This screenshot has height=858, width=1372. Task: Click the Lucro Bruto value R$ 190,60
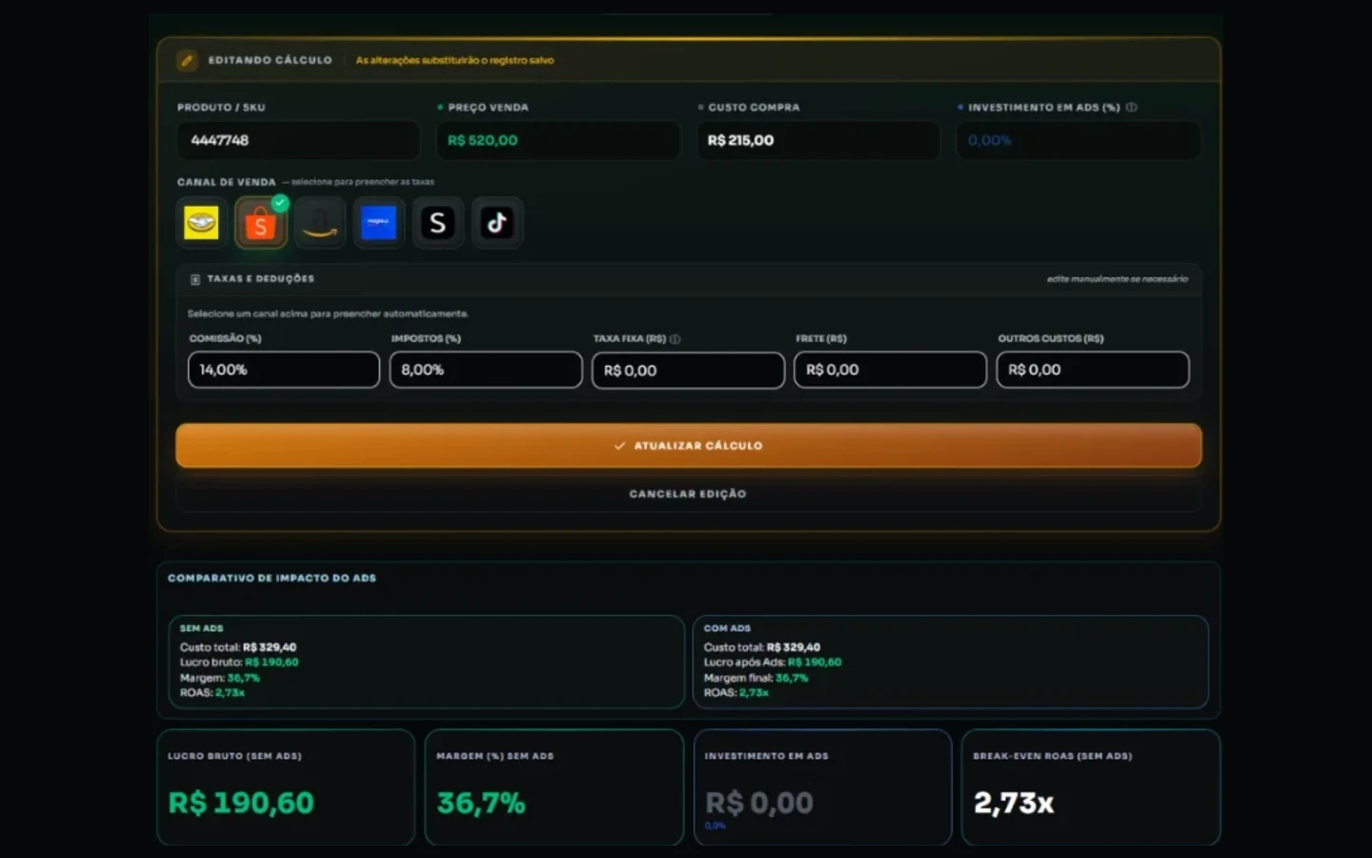tap(241, 803)
